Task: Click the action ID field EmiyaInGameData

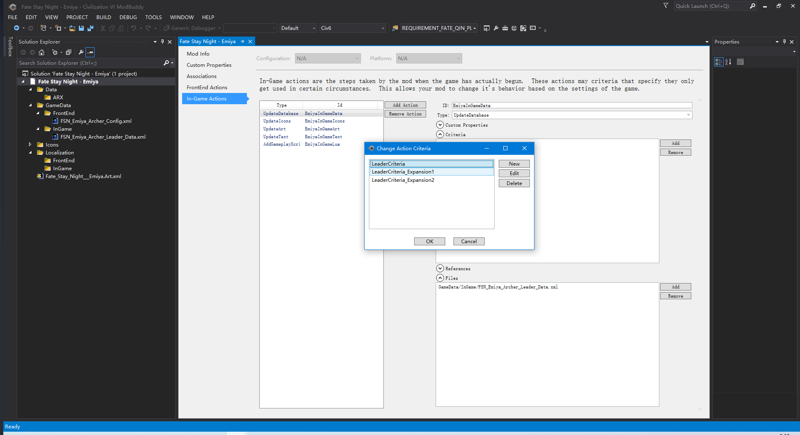Action: (x=572, y=105)
